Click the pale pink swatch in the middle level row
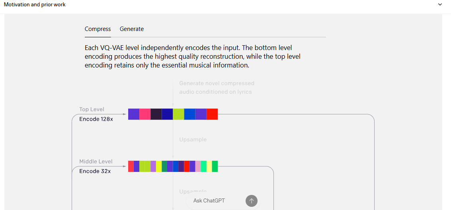 click(x=198, y=166)
